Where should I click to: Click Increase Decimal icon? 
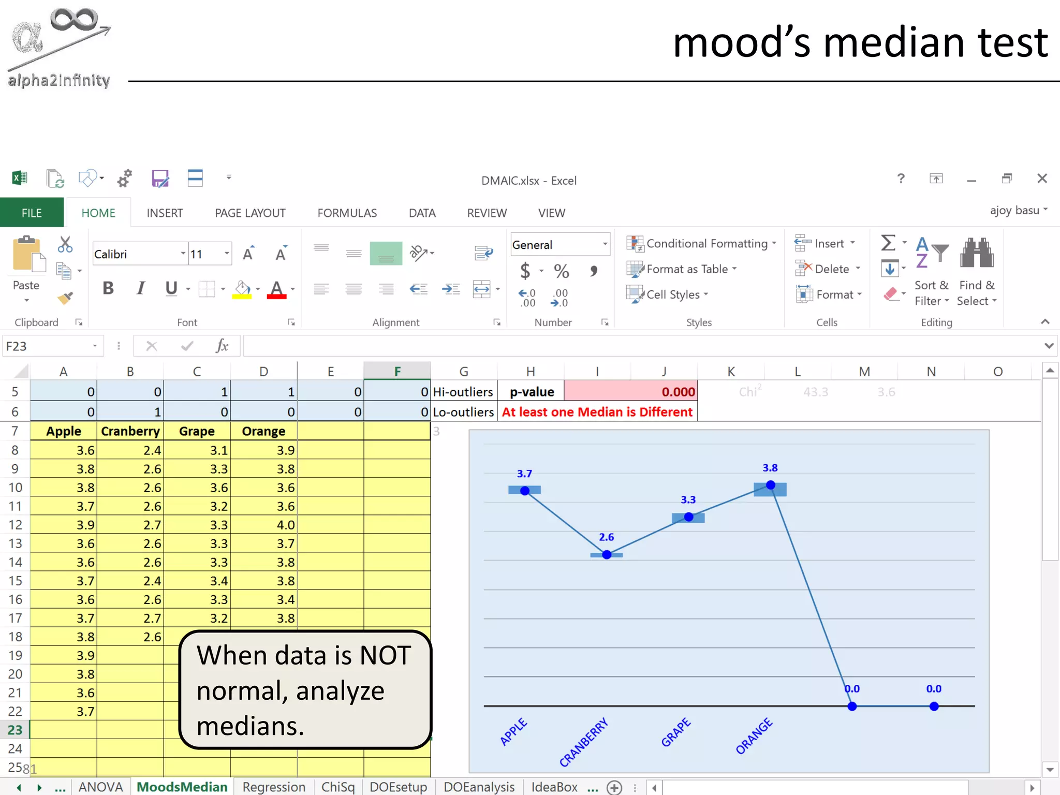pyautogui.click(x=527, y=298)
